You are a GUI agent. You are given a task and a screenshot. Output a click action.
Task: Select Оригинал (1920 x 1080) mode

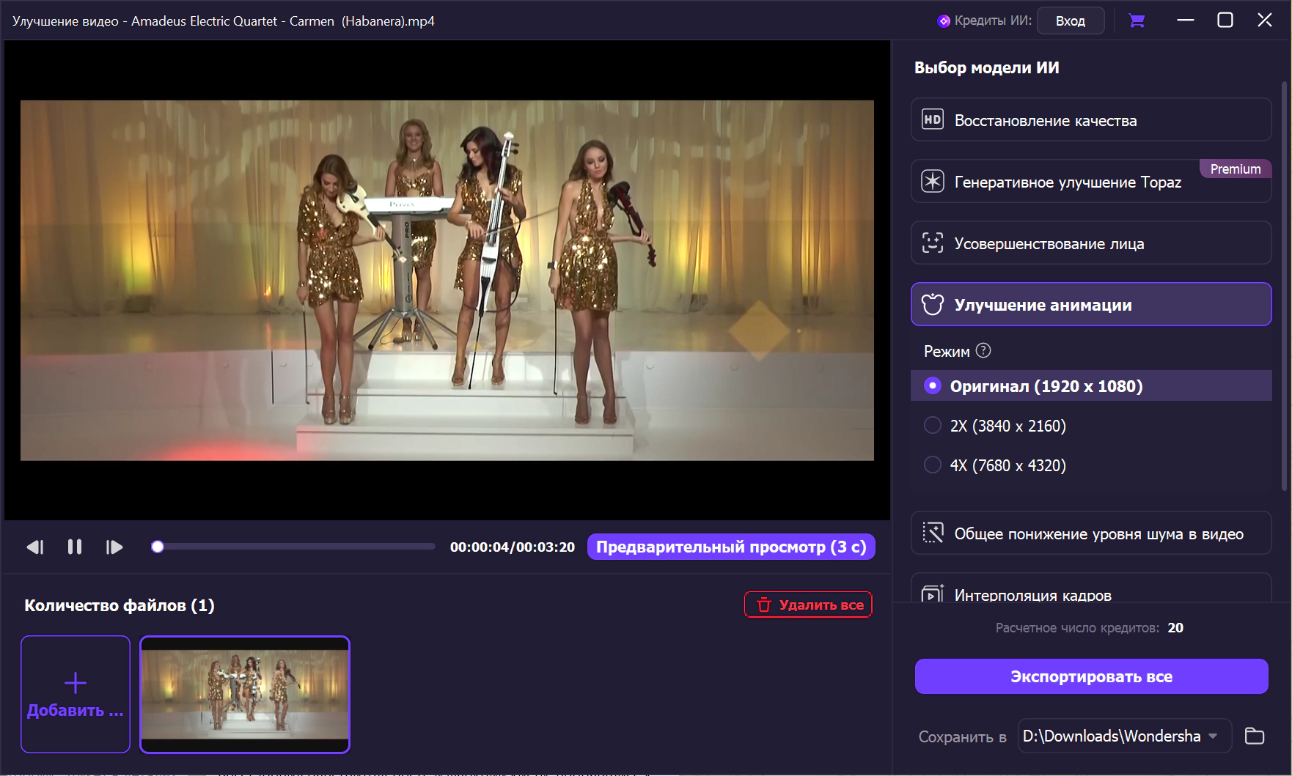(933, 385)
